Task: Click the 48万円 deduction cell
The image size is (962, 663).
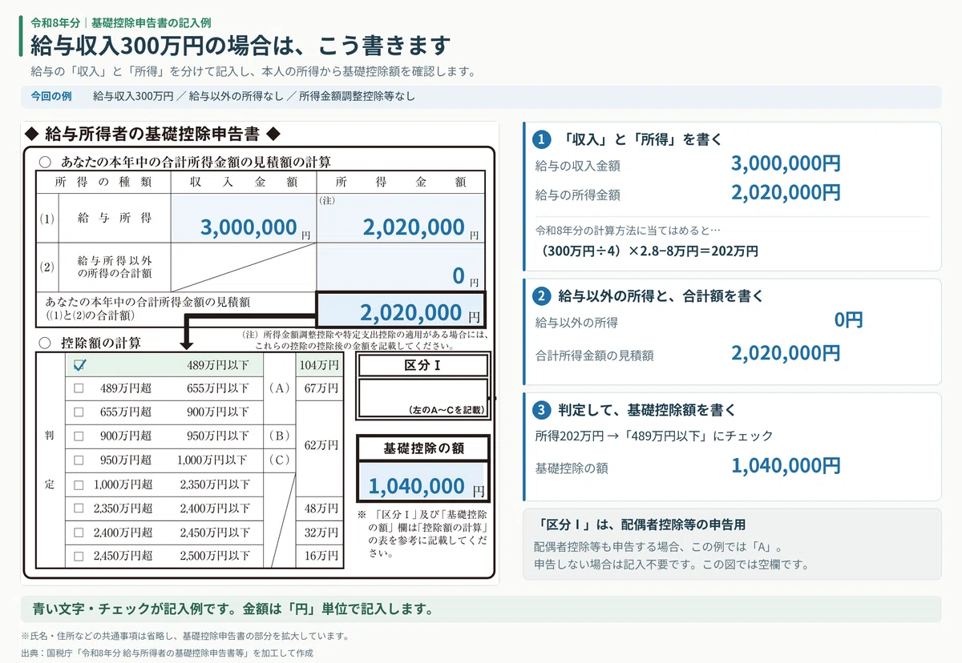Action: click(318, 508)
